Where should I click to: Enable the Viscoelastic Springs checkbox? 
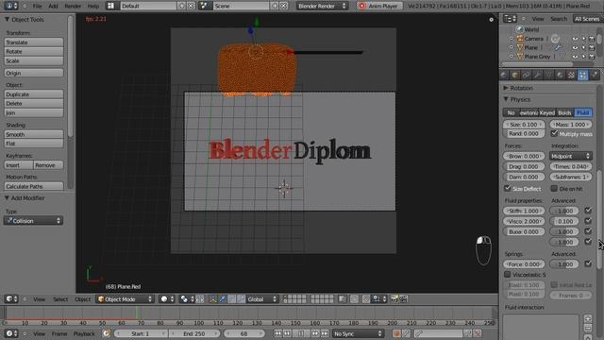coord(508,275)
